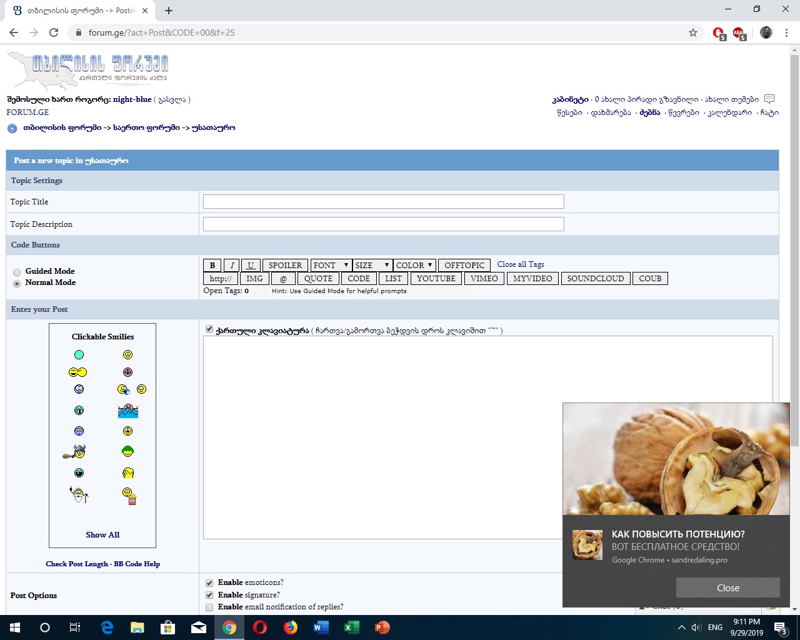Focus the Topic Title input field
Screen dimensions: 800x640
384,201
